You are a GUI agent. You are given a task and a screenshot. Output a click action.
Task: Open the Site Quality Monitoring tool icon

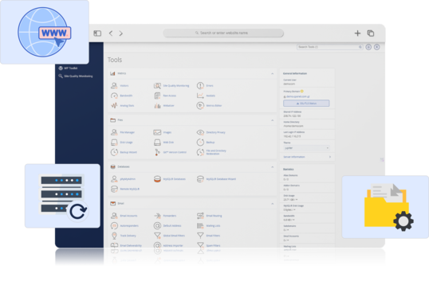click(x=157, y=86)
